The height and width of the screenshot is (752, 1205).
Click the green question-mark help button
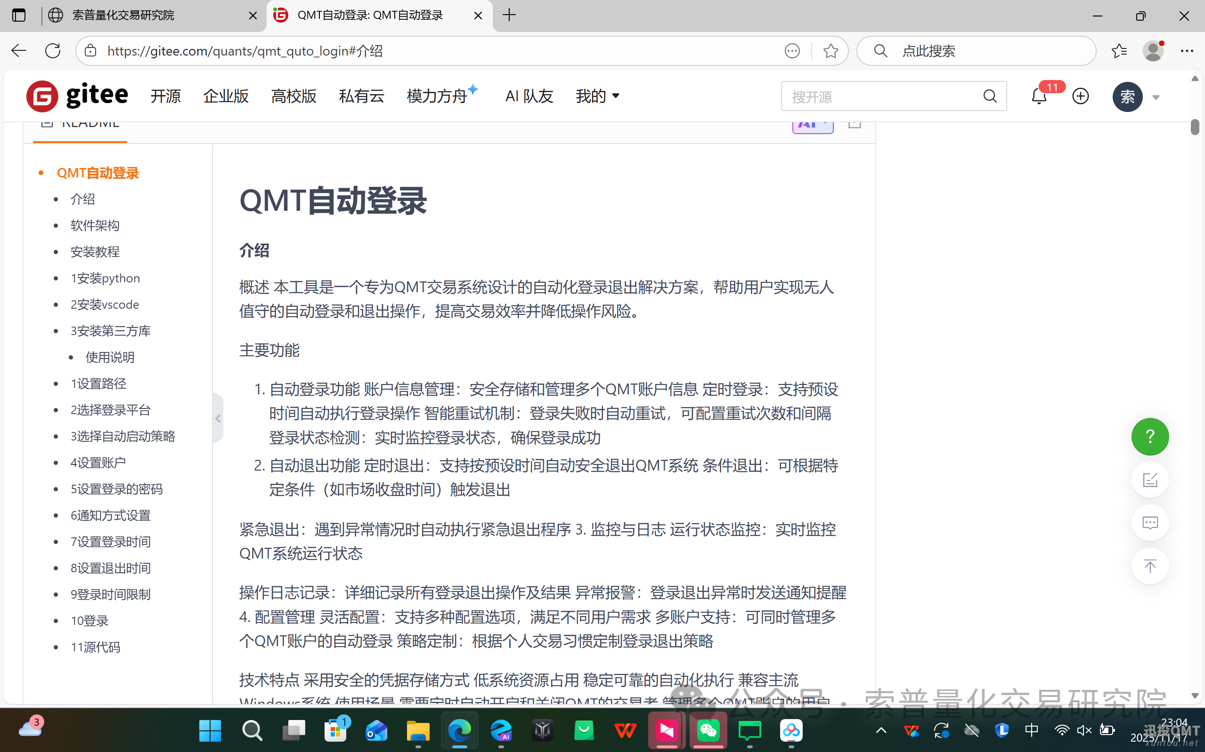(1150, 436)
